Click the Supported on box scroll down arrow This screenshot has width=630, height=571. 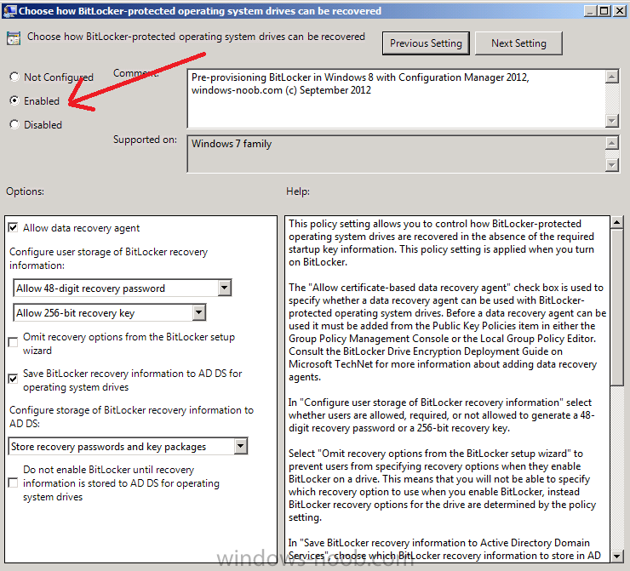click(x=611, y=164)
